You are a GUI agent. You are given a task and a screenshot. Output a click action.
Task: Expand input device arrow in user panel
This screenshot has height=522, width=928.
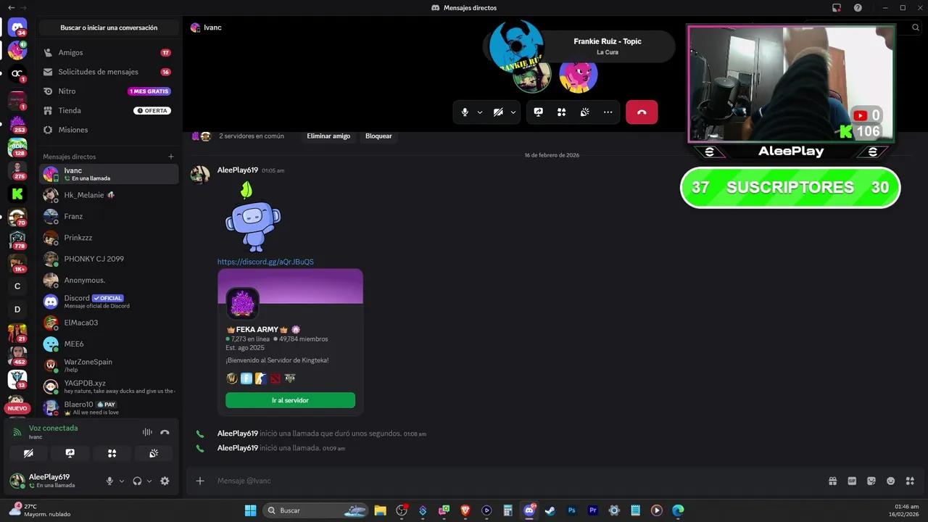tap(121, 481)
